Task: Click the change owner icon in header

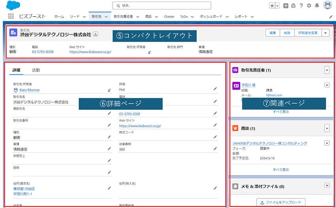Action: (x=149, y=52)
